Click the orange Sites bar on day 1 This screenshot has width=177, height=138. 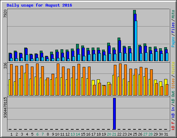point(11,80)
